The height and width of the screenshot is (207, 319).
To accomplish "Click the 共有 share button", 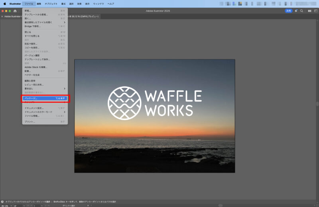I will pos(288,11).
